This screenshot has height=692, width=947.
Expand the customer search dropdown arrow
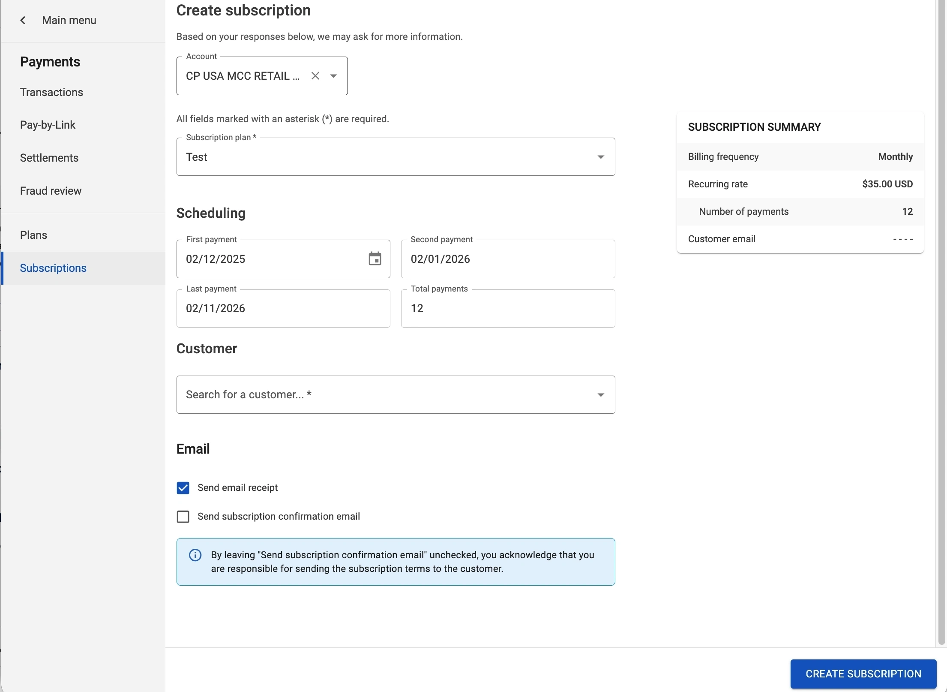point(601,395)
